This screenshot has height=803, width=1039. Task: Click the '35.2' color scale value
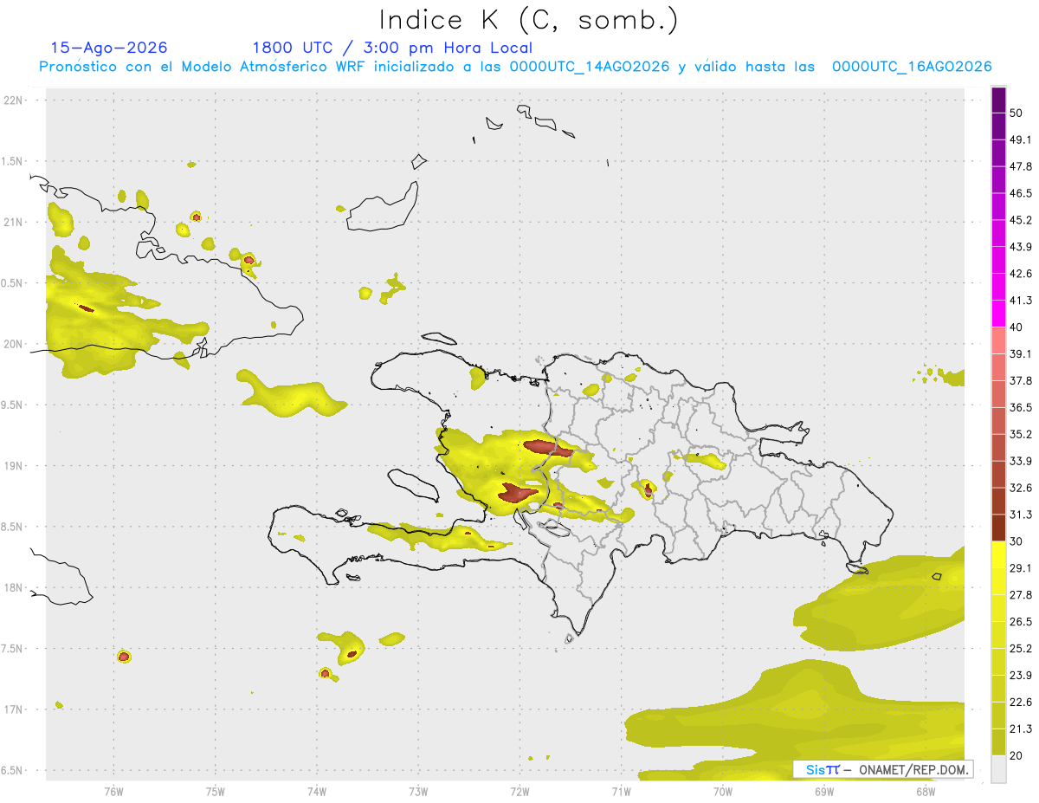pos(1020,434)
